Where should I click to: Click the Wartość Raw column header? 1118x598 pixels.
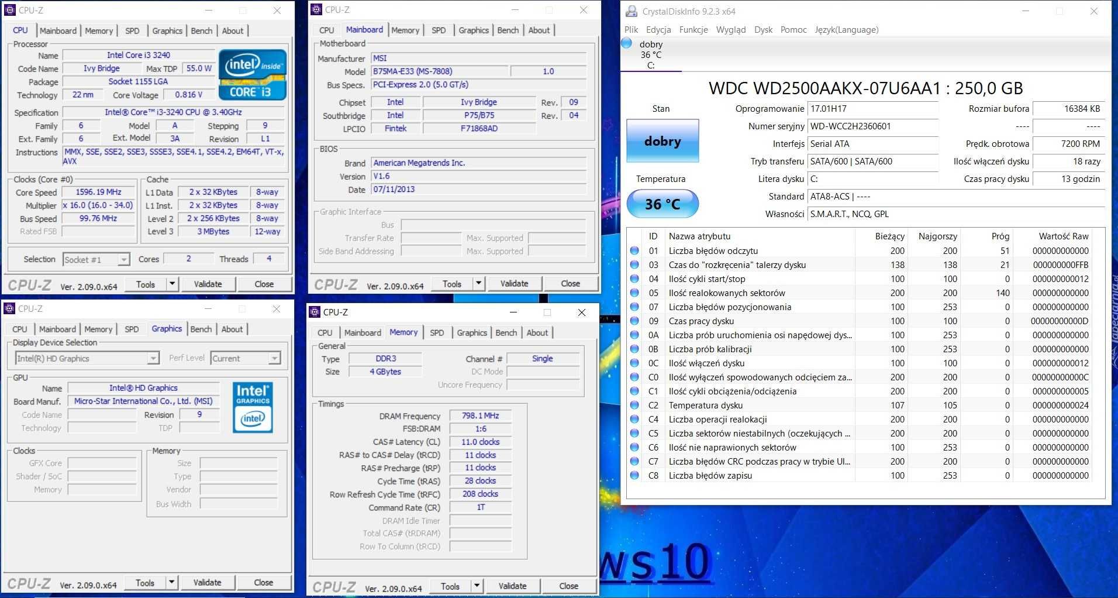coord(1053,236)
